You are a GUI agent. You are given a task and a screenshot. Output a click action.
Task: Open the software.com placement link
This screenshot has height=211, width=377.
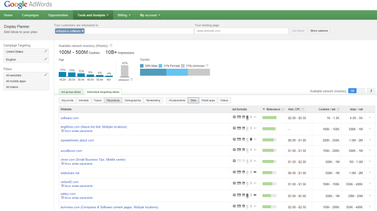pyautogui.click(x=69, y=118)
